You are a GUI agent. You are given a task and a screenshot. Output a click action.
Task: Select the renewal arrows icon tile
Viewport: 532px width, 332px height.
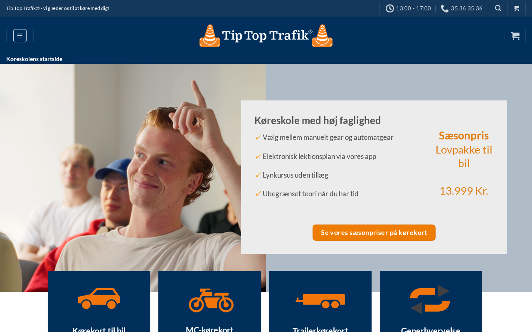point(430,299)
